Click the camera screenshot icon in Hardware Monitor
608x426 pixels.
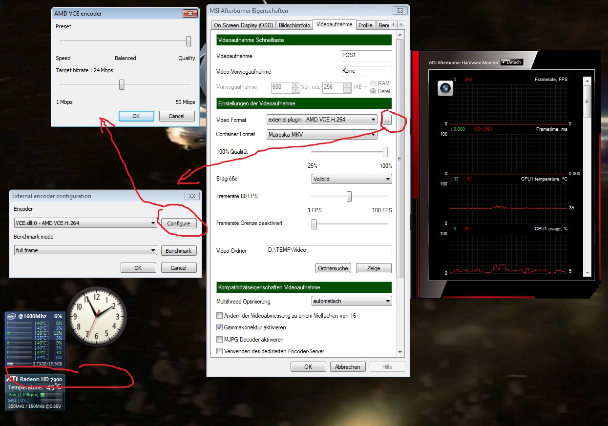[445, 88]
